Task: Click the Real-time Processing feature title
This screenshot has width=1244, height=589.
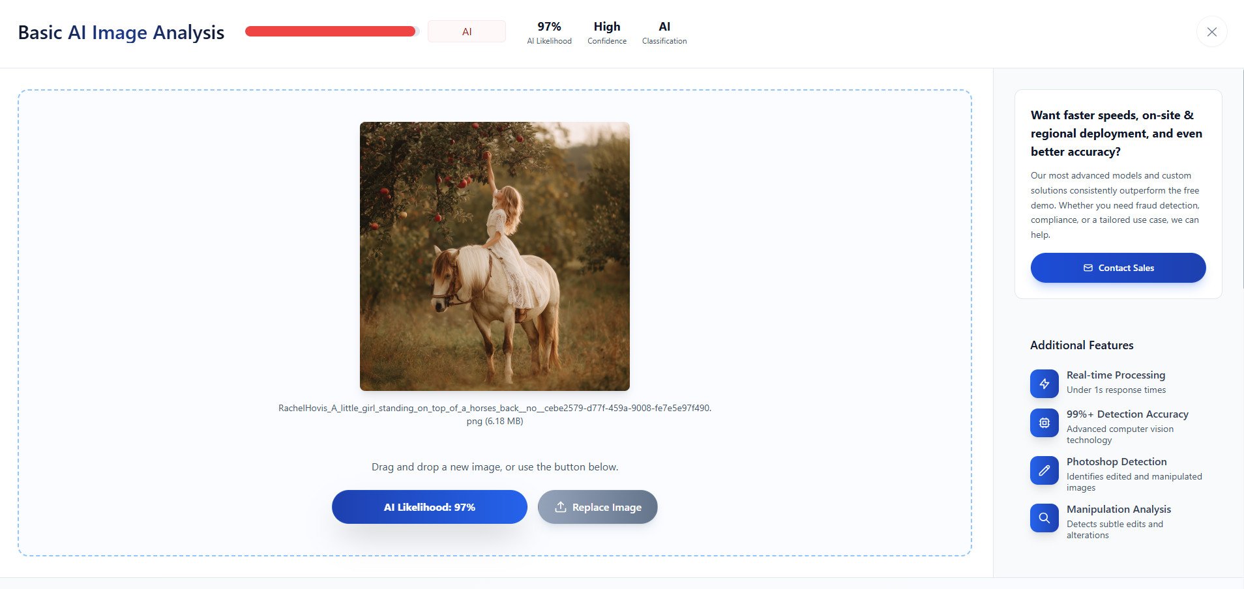Action: coord(1116,375)
